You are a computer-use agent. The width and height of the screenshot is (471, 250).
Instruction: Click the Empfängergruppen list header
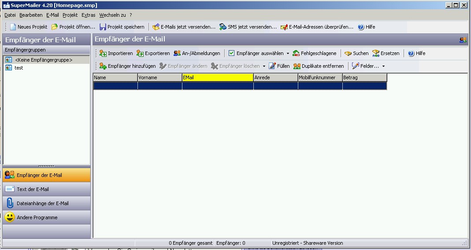tap(47, 50)
